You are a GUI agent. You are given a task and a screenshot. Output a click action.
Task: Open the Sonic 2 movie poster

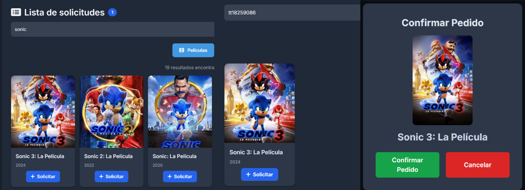[x=111, y=112]
